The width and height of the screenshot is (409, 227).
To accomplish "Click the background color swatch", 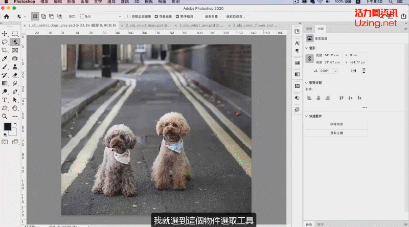I will click(14, 133).
